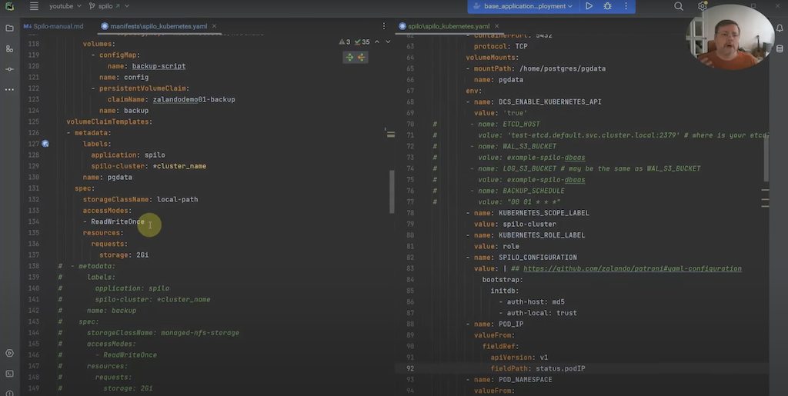Screen dimensions: 788x396
Task: Click 'KUBERNETES_SCOPE_LABEL' in right editor
Action: [x=544, y=213]
